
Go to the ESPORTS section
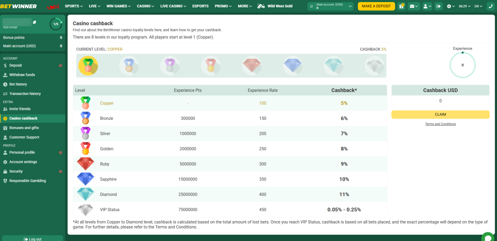click(200, 6)
